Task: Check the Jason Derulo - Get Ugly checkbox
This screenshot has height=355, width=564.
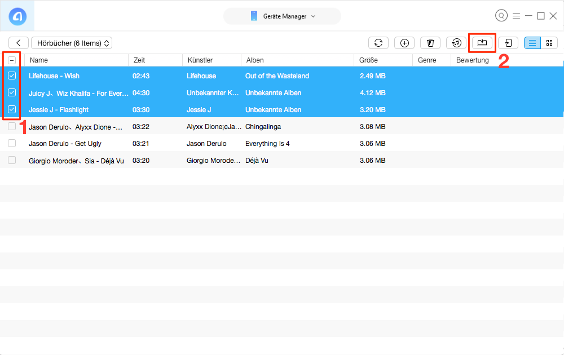Action: (x=12, y=143)
